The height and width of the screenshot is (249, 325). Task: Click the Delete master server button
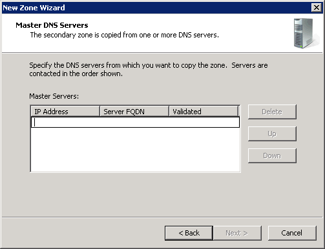272,112
